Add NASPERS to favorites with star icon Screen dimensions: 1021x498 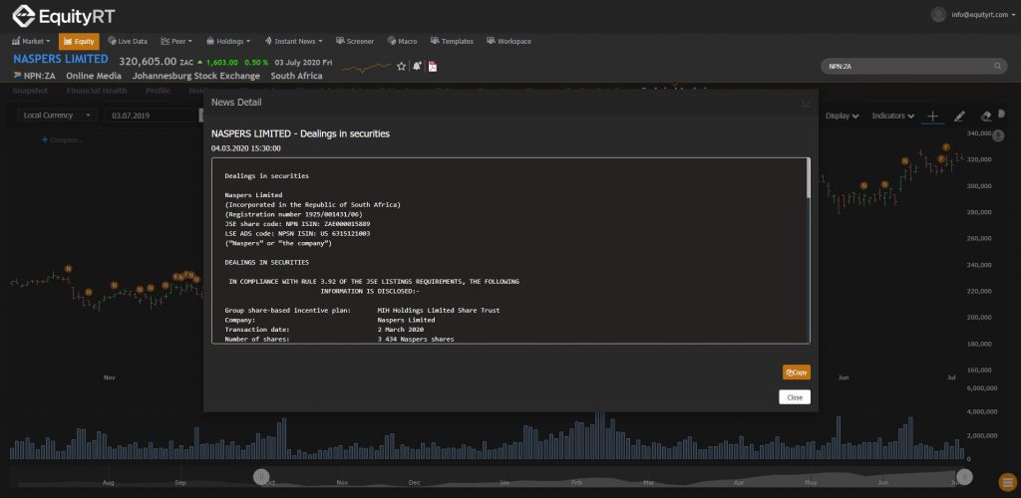tap(401, 67)
